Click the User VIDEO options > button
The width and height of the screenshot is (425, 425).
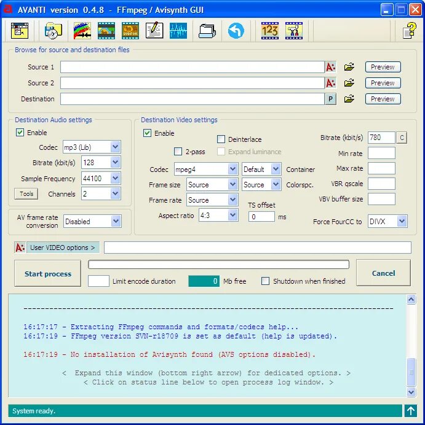(63, 248)
